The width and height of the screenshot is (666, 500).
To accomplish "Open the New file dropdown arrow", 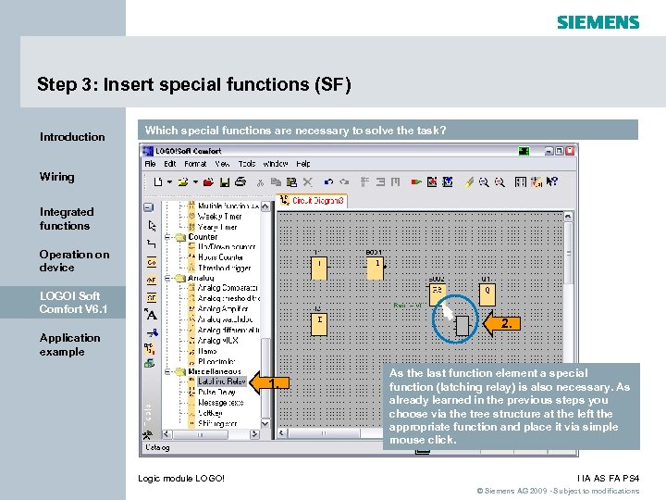I will click(x=169, y=182).
